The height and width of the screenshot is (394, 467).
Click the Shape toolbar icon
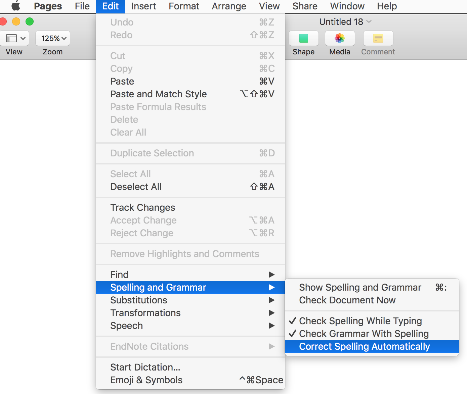304,38
